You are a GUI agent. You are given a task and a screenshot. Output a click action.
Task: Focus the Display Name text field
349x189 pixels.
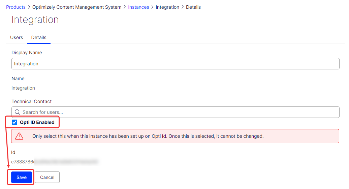tap(175, 64)
